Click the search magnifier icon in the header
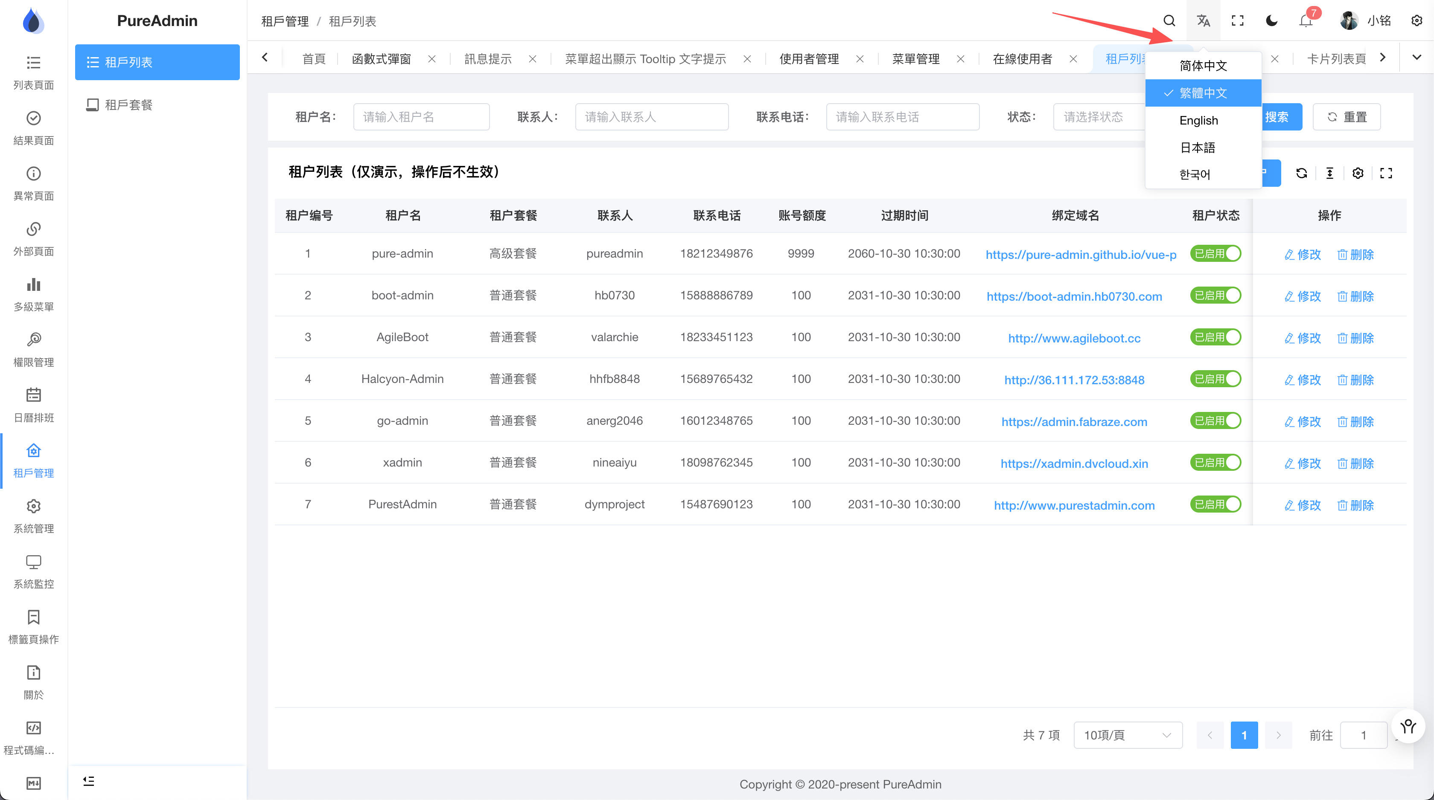Screen dimensions: 1434x800 1169,20
